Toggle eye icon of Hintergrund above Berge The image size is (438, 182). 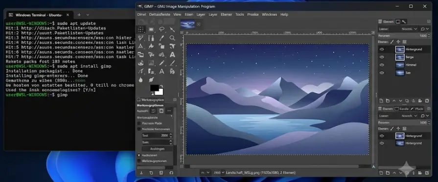pyautogui.click(x=382, y=49)
